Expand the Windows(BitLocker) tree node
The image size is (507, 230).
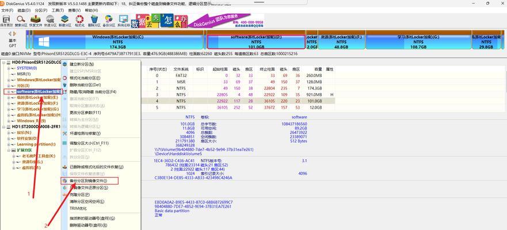tap(9, 80)
